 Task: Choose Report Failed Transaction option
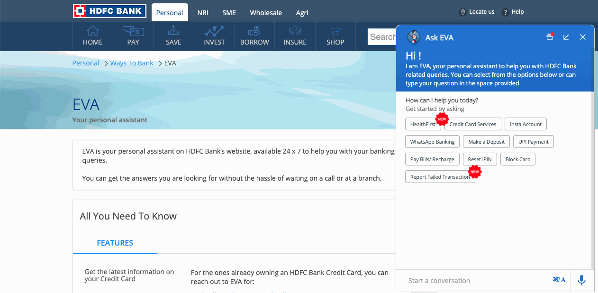click(x=440, y=177)
